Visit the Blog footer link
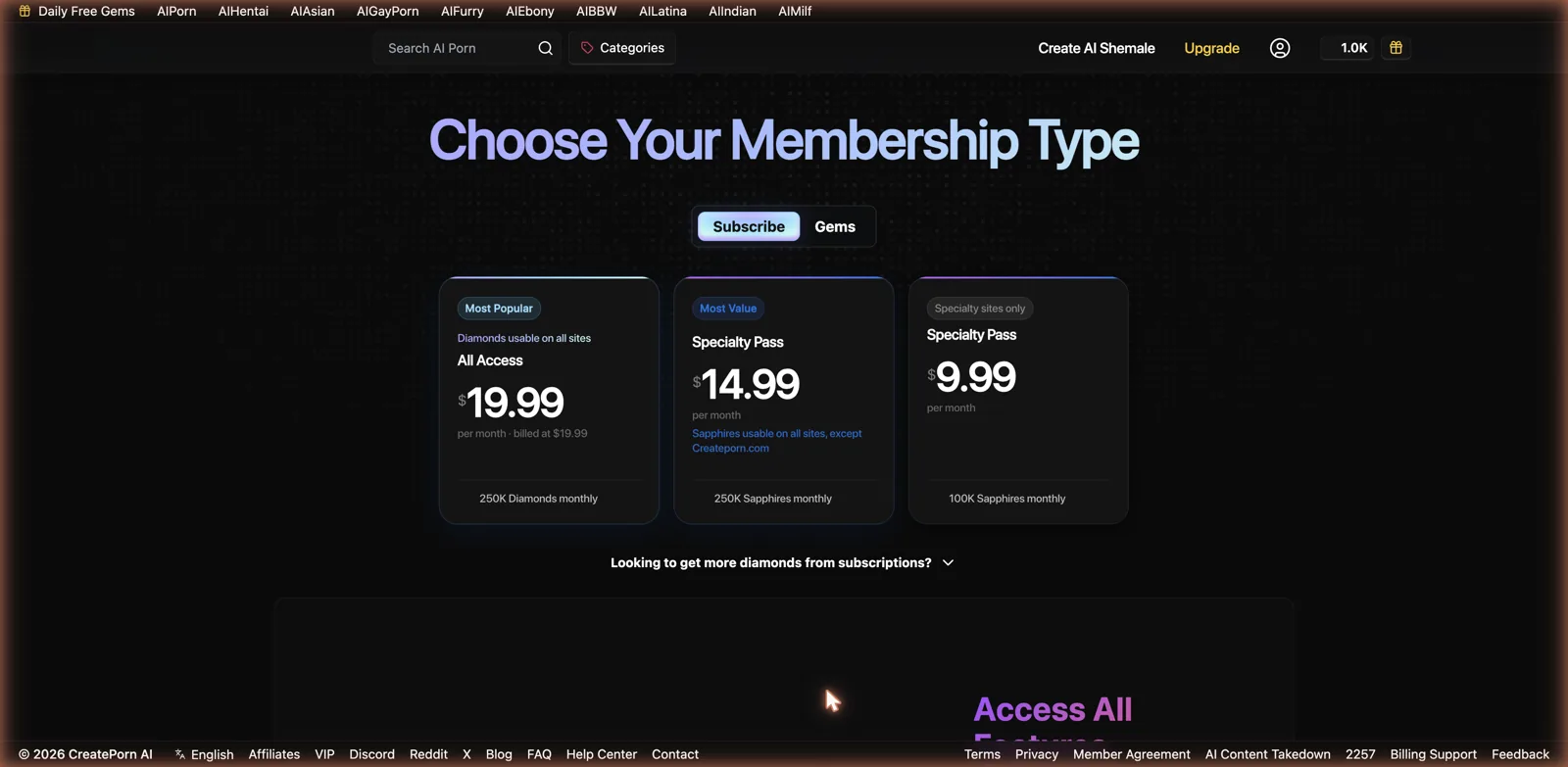This screenshot has width=1568, height=767. (499, 754)
